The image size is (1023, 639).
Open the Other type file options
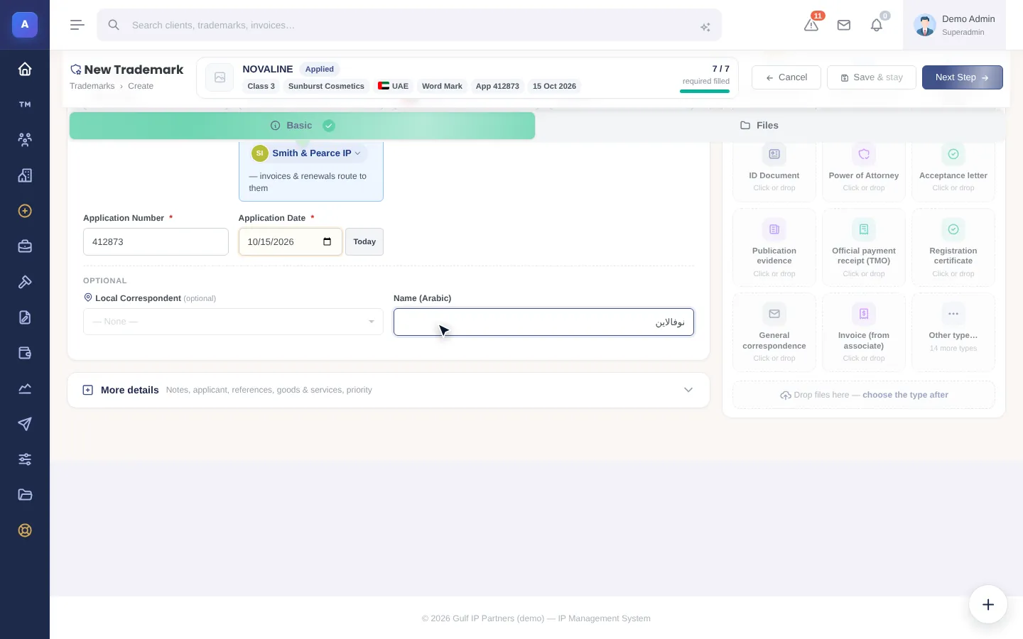pos(953,332)
